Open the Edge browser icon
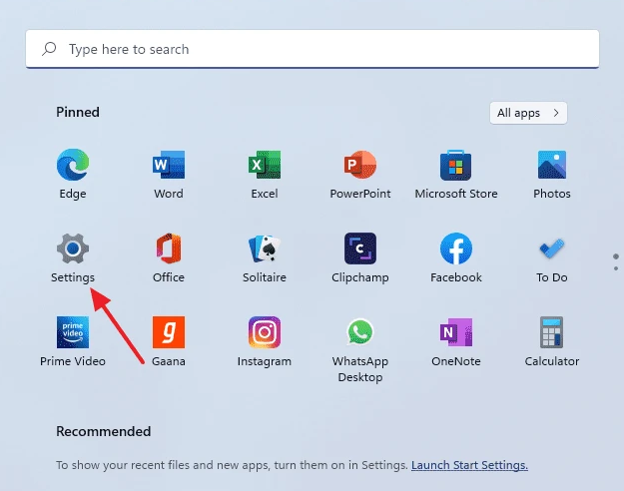 [x=73, y=166]
